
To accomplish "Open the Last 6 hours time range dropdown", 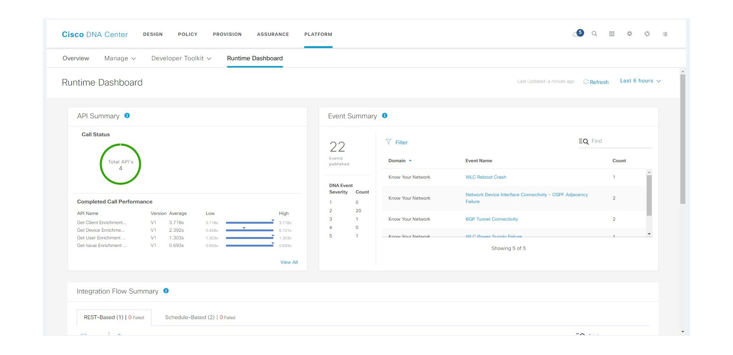I will point(640,81).
